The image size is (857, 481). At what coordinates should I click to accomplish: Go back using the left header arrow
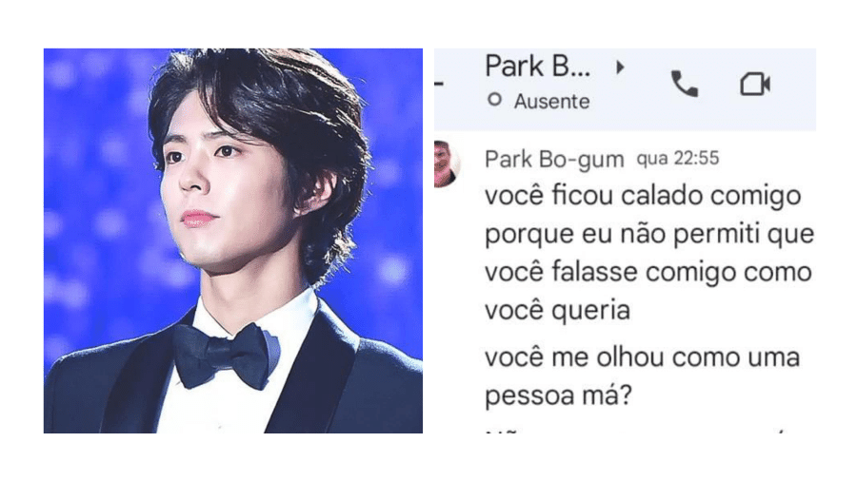439,84
